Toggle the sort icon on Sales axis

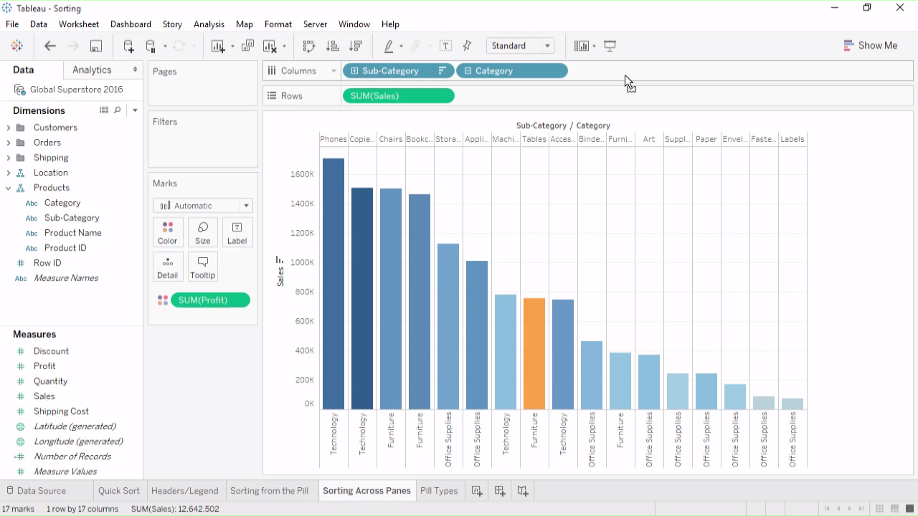click(280, 259)
